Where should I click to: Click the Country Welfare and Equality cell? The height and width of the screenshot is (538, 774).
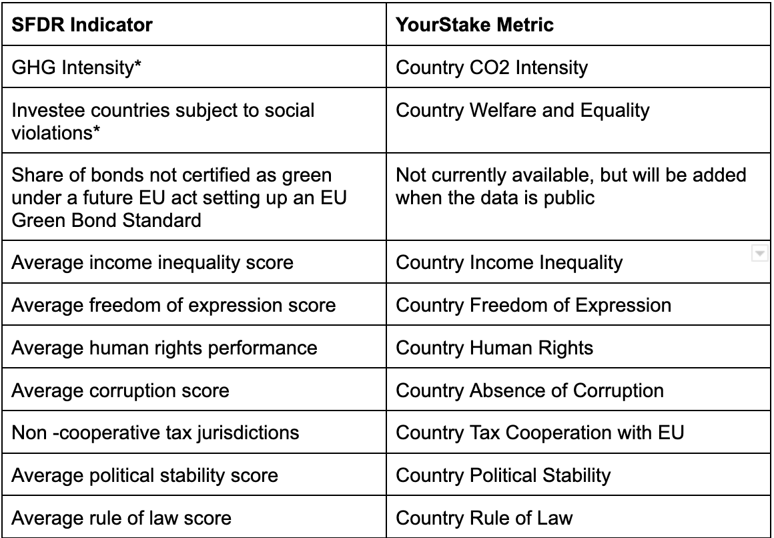point(578,121)
